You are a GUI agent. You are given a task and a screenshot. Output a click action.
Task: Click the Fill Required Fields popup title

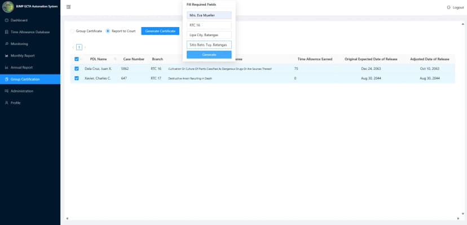(x=201, y=5)
